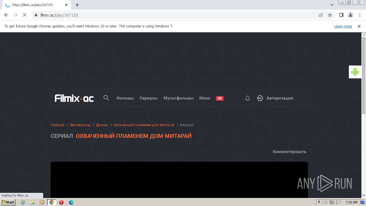
Task: Click the scrollbar down arrow
Action: pos(364,196)
